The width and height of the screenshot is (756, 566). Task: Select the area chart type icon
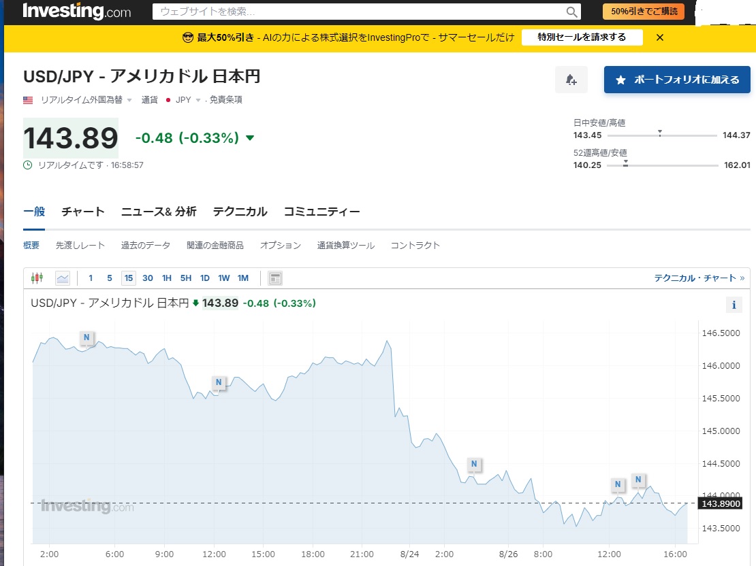[63, 278]
